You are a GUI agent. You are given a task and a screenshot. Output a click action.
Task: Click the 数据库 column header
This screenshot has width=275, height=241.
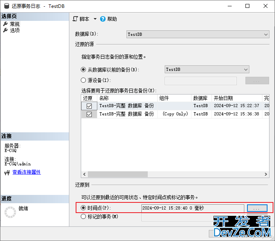click(x=201, y=98)
